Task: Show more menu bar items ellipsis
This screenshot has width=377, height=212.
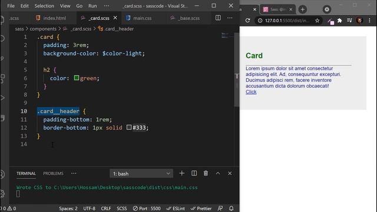Action: 107,6
